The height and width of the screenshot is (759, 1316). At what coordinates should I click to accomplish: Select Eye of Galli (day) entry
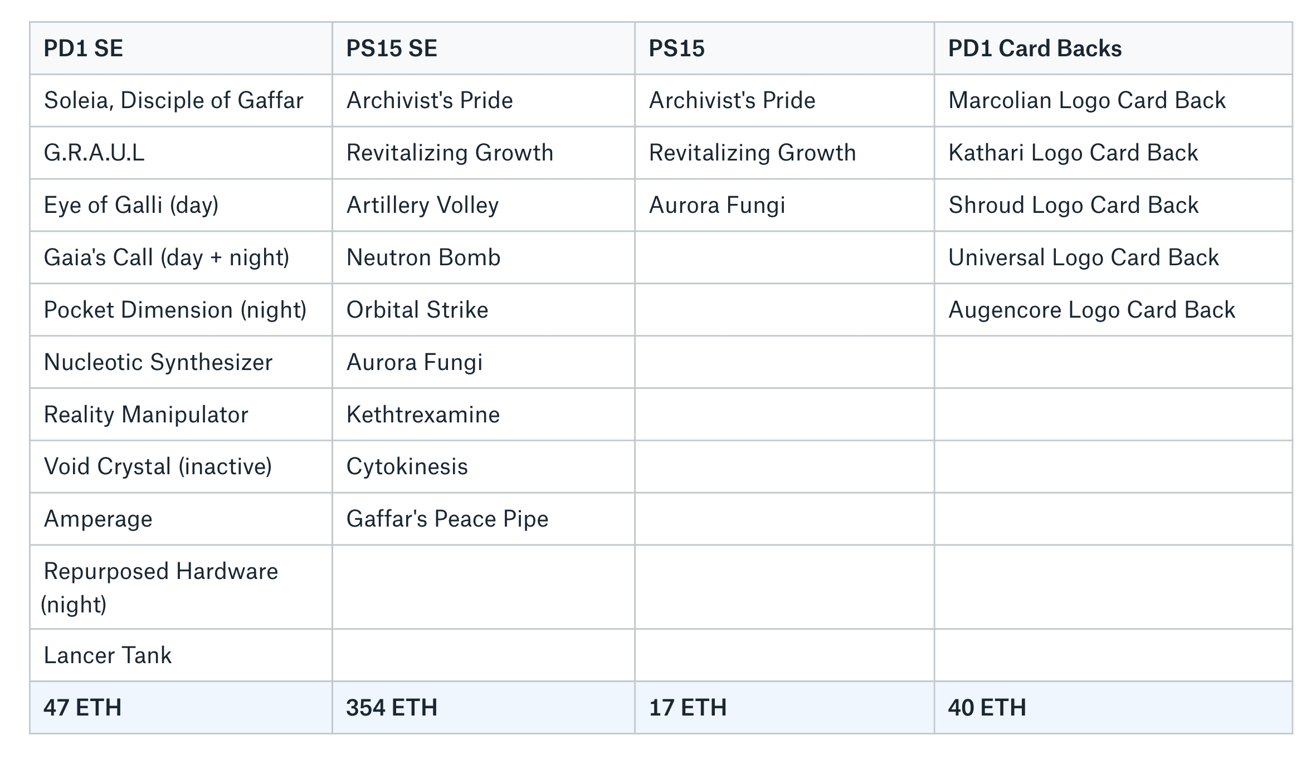pyautogui.click(x=181, y=205)
